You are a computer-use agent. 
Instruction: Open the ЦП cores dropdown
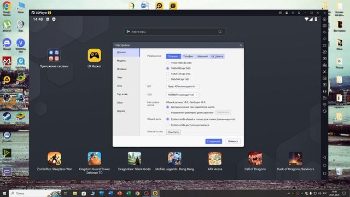[183, 86]
